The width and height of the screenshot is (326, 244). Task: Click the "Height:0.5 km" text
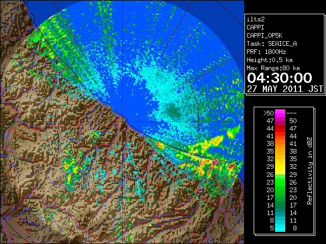pos(269,60)
